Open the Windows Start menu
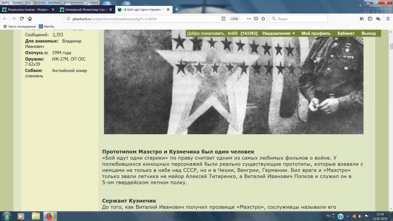This screenshot has height=221, width=393. coord(6,216)
